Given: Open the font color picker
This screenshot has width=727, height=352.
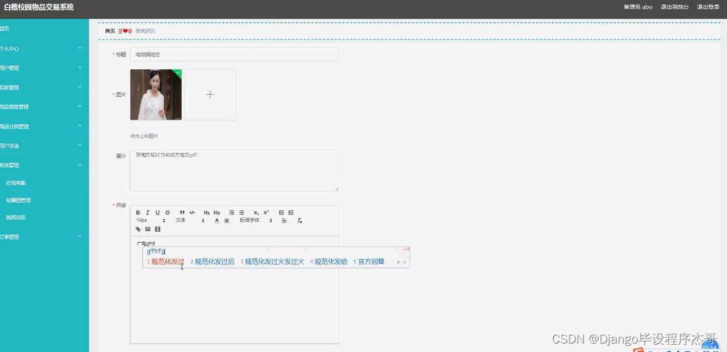Looking at the screenshot, I should click(216, 220).
